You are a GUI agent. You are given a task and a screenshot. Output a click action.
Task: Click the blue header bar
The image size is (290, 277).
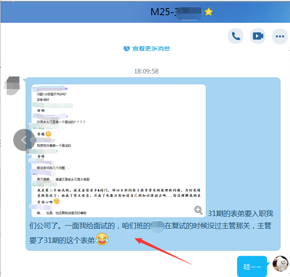145,12
